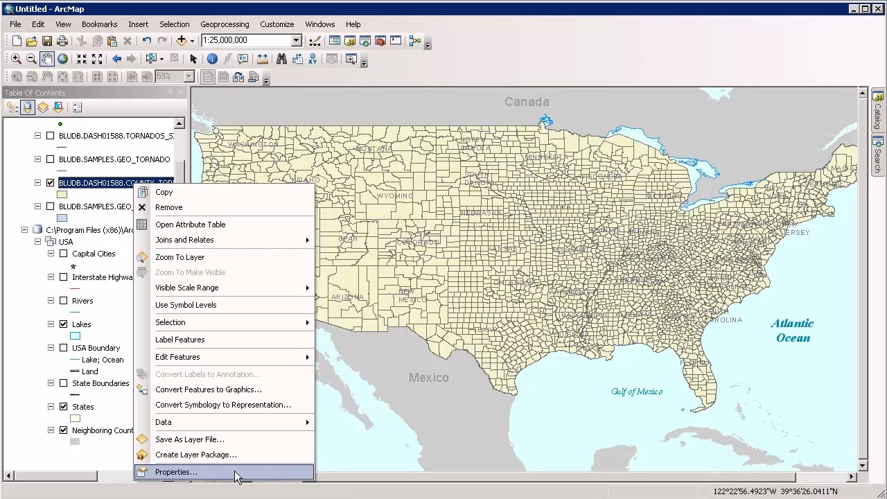
Task: Check the BLUDB.DASH01588.TORNADOS layer checkbox
Action: tap(50, 136)
